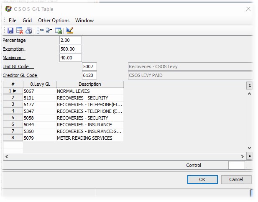Click the 8.Levy GL column header
The image size is (258, 202).
pyautogui.click(x=40, y=84)
